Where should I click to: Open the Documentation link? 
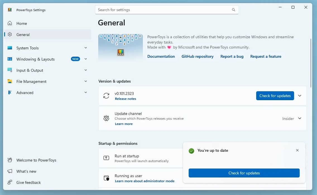161,56
